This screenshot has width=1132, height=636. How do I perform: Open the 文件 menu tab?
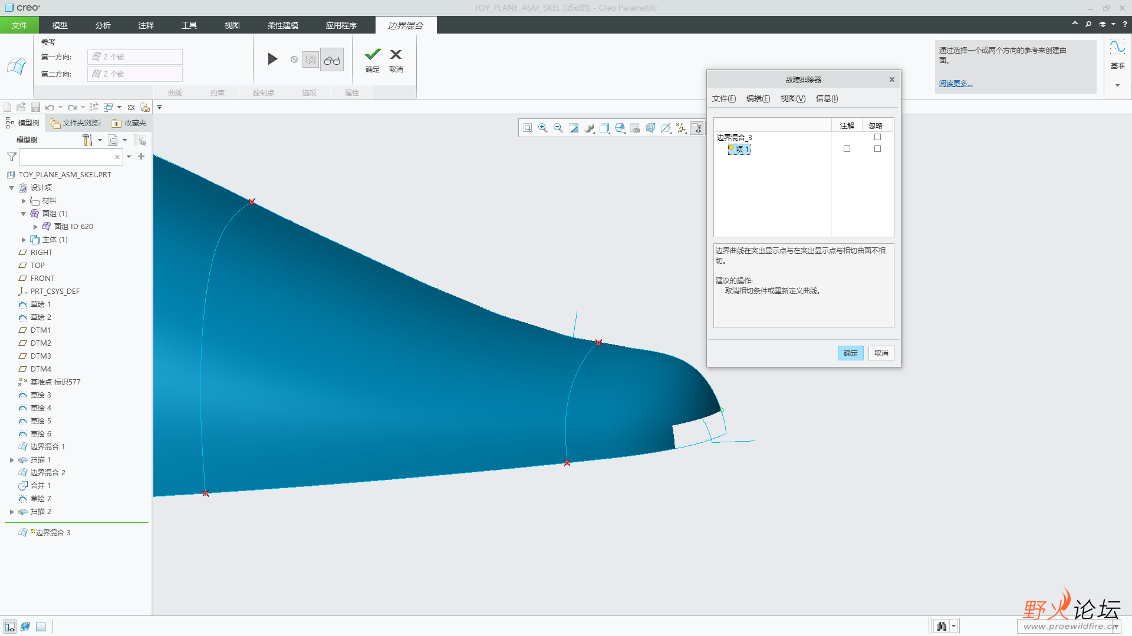click(19, 25)
